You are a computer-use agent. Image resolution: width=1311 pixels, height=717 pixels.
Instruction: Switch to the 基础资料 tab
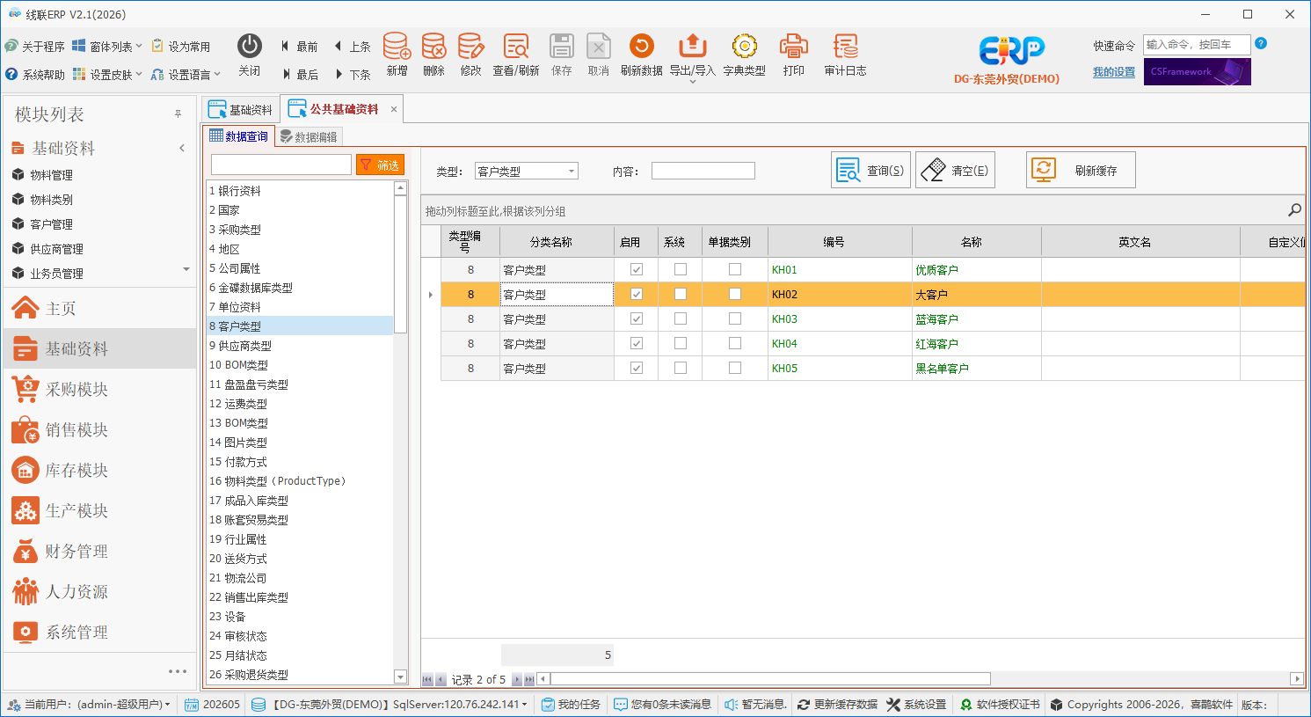pos(240,109)
